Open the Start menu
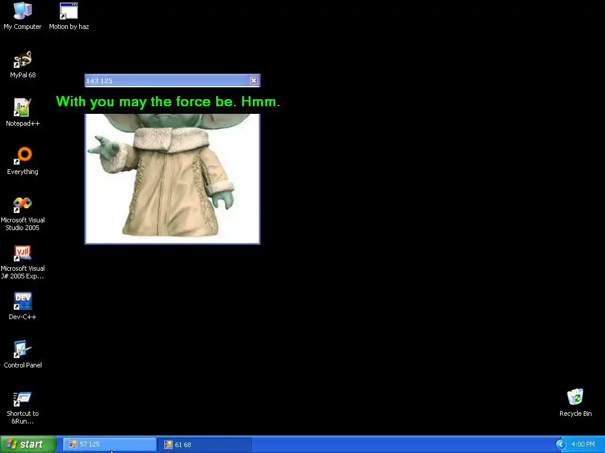The image size is (605, 453). (x=28, y=444)
